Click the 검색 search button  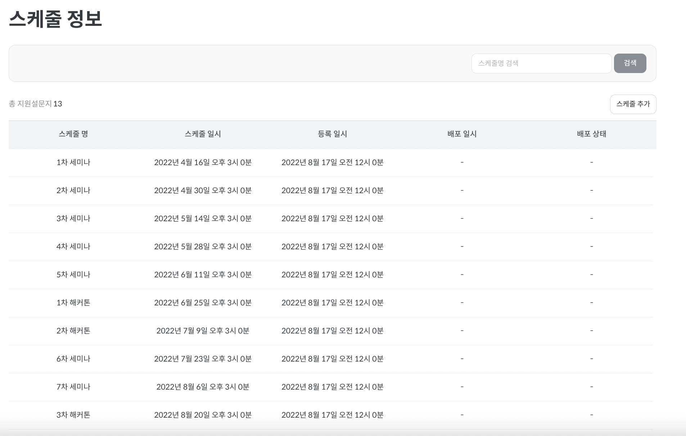point(630,63)
